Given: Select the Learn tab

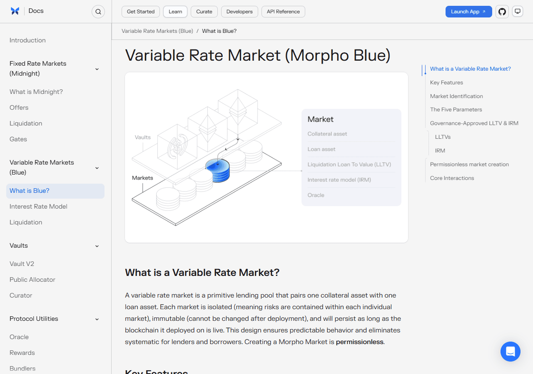Looking at the screenshot, I should 175,12.
